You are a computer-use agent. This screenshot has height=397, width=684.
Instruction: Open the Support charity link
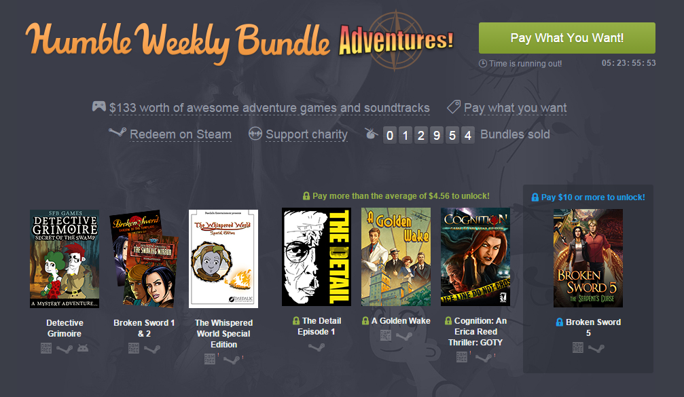[306, 134]
